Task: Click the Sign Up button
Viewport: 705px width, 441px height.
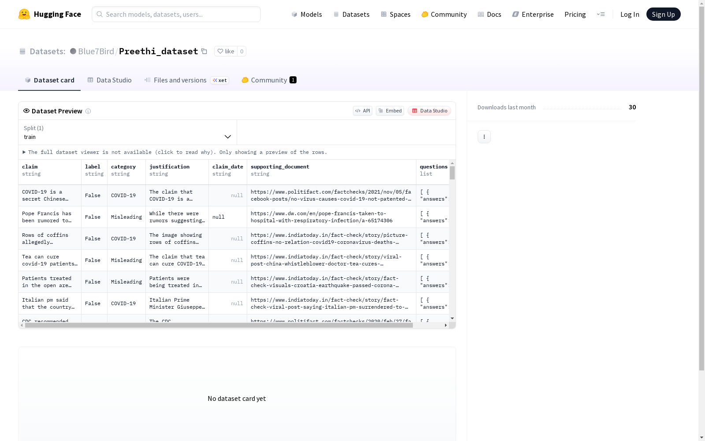Action: click(x=663, y=14)
